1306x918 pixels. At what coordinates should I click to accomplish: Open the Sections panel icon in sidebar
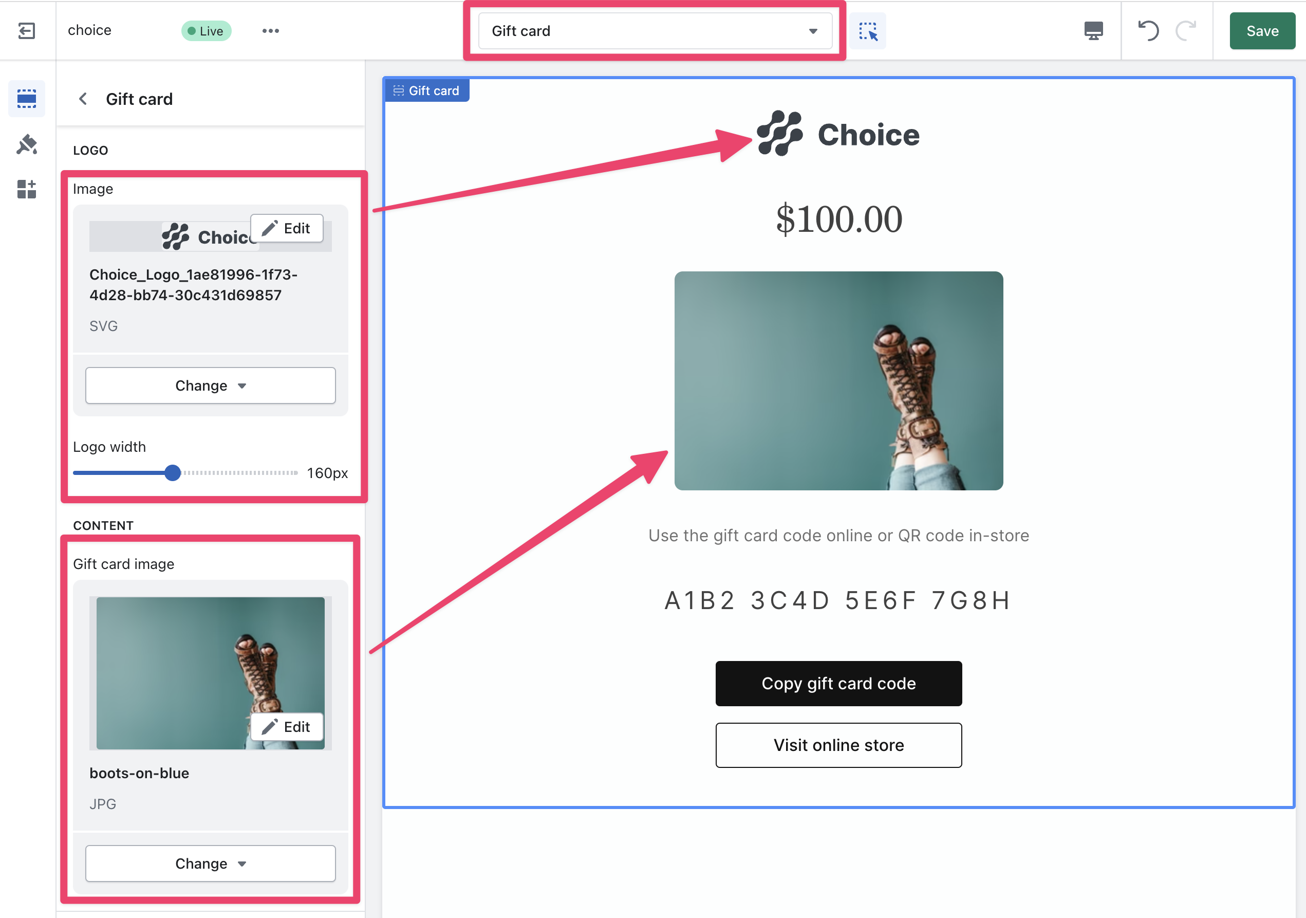coord(27,99)
